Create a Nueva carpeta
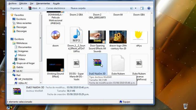This screenshot has height=110, width=196. tap(78, 8)
